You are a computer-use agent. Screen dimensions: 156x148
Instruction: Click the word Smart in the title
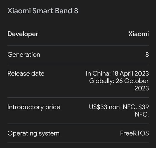click(42, 11)
